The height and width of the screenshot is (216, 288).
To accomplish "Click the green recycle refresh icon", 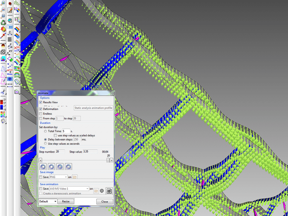I will (x=3, y=23).
